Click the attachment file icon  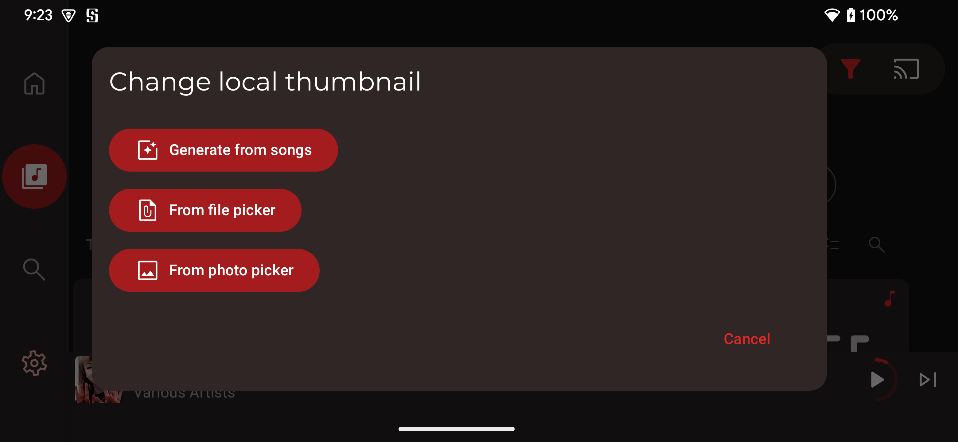tap(148, 210)
